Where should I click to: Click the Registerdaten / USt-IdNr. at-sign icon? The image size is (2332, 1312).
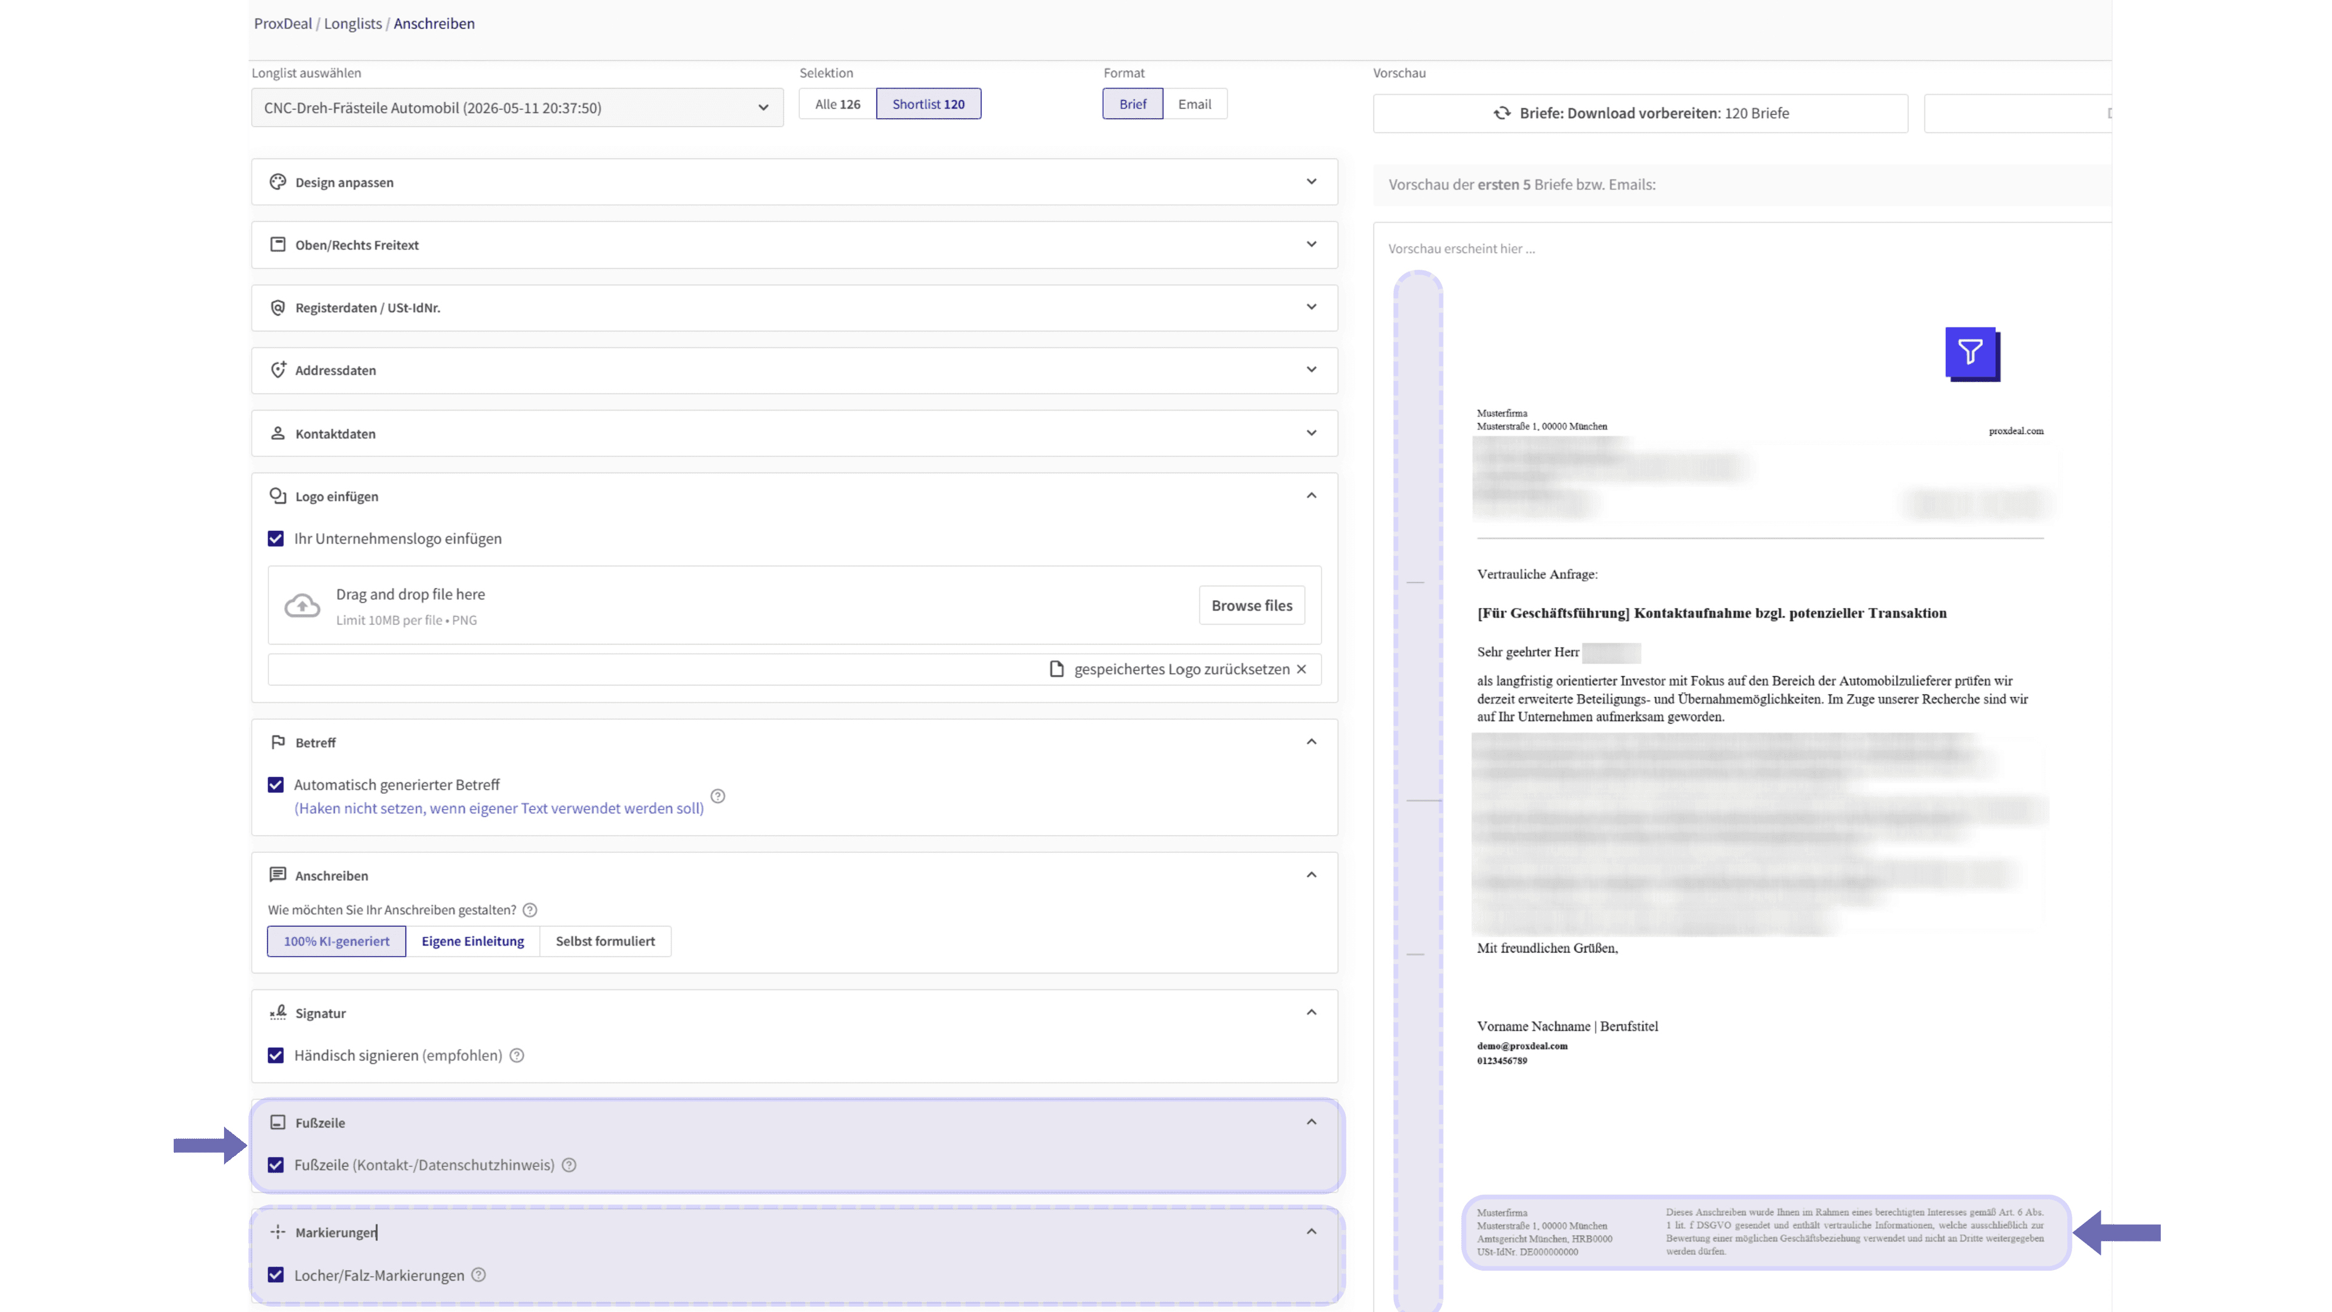[278, 308]
